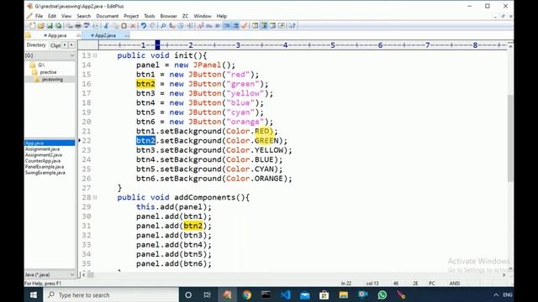This screenshot has width=538, height=302.
Task: Open the Help menu
Action: pos(222,16)
